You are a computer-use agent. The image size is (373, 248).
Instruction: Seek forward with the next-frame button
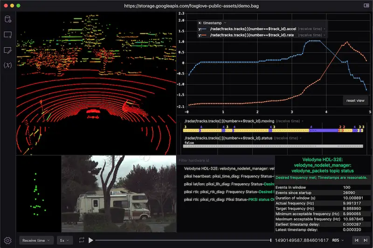point(366,241)
